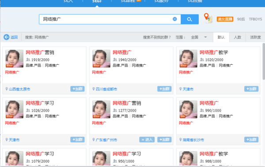This screenshot has width=265, height=167.
Task: Sort results by 活跃度 tab
Action: point(255,37)
